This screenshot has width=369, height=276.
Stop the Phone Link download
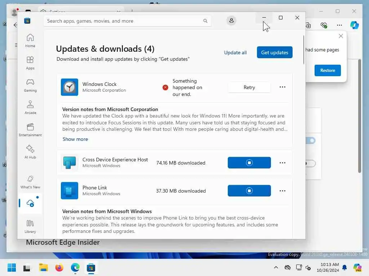click(x=249, y=190)
